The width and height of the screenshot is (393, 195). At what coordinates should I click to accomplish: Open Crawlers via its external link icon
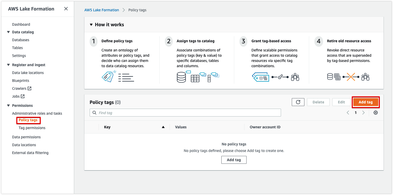tap(29, 88)
